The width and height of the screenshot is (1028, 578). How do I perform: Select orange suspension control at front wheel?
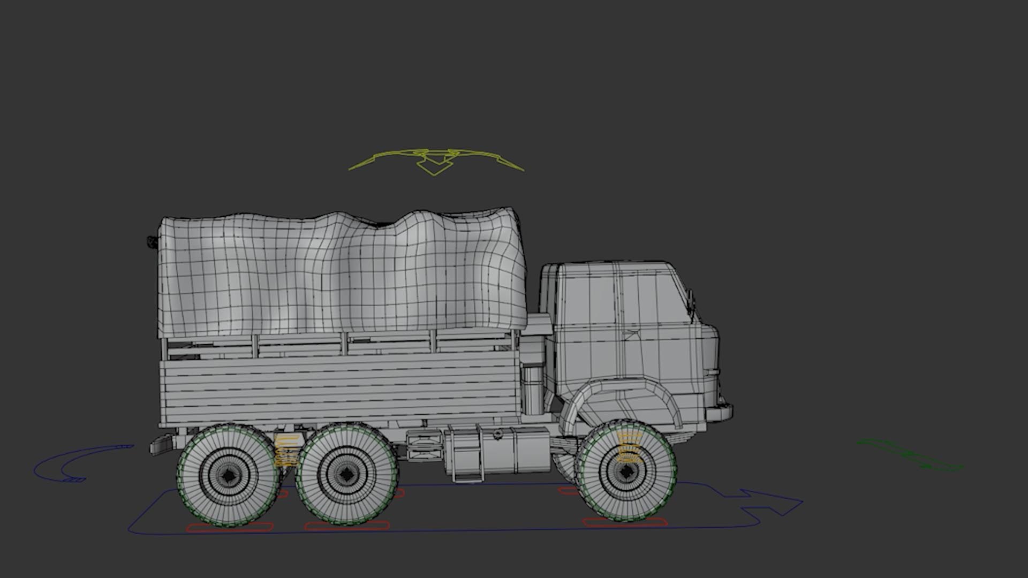629,446
